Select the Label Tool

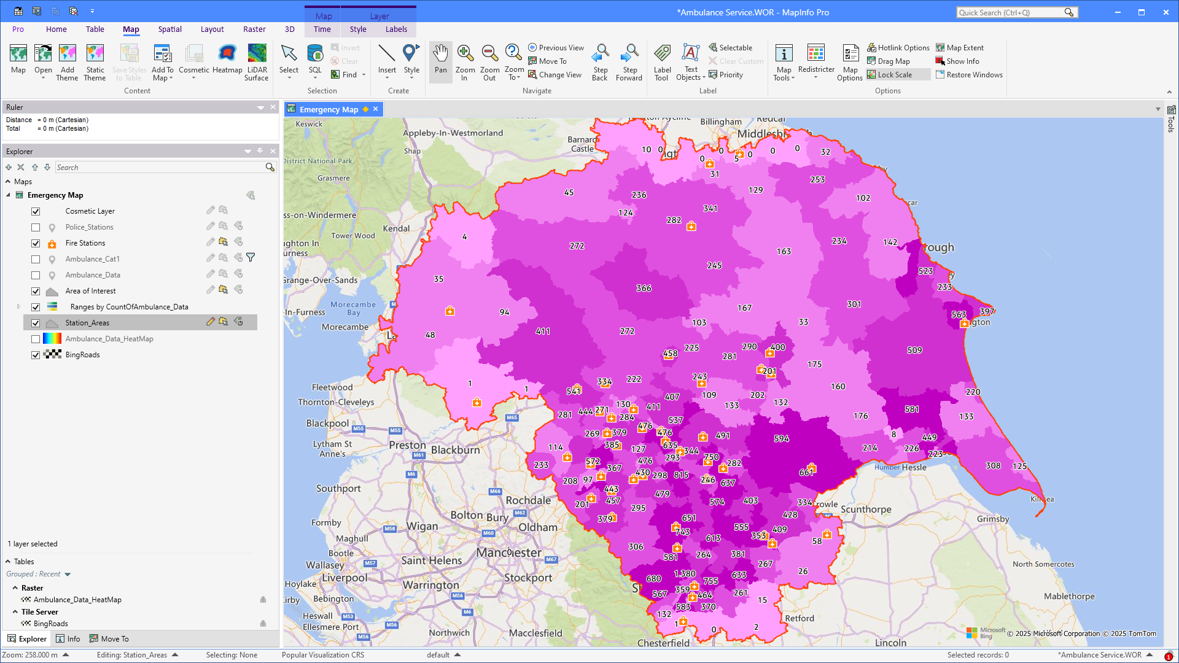coord(662,61)
